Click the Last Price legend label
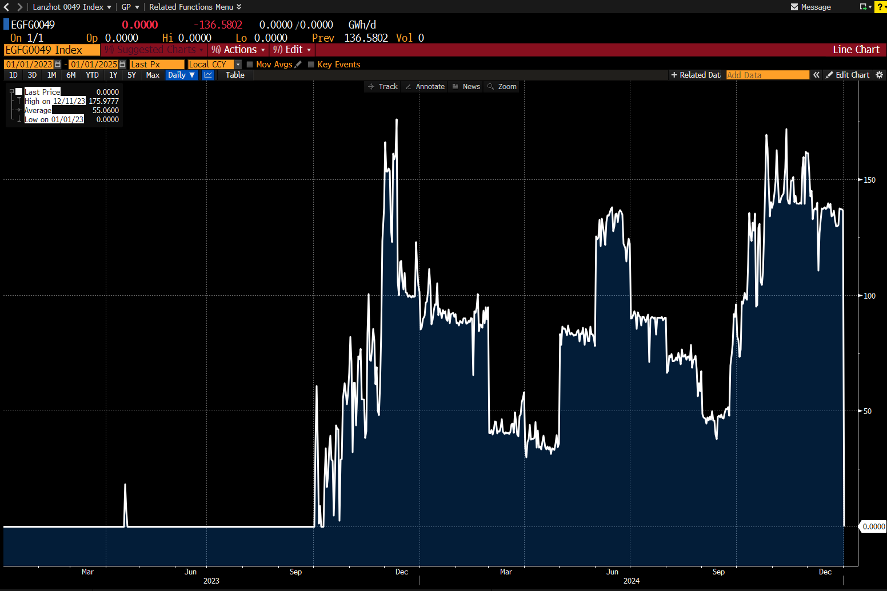Image resolution: width=887 pixels, height=591 pixels. [x=42, y=92]
